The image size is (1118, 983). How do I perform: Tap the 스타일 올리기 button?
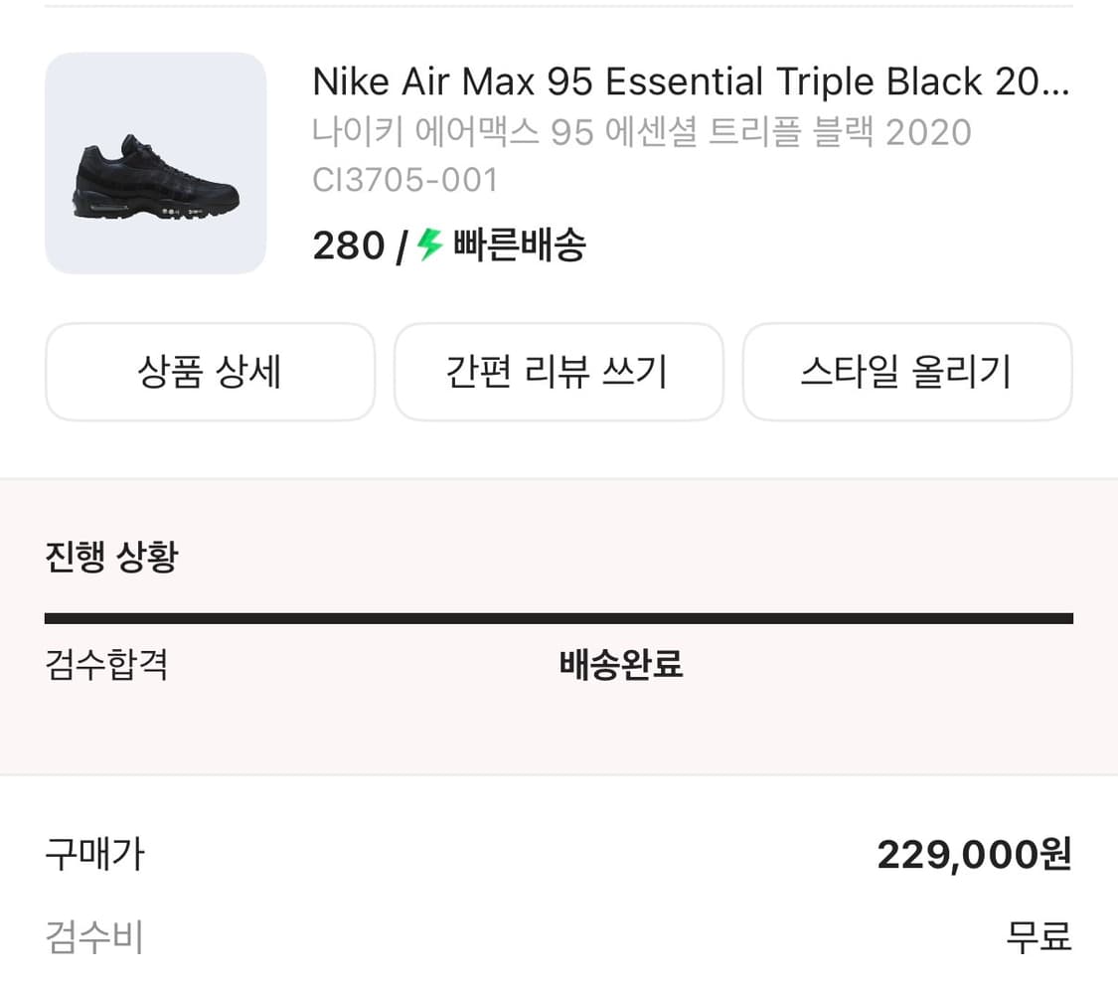tap(906, 372)
